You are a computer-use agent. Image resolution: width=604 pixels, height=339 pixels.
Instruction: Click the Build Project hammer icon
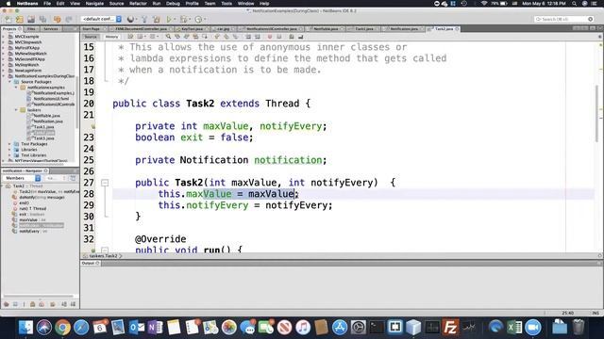tap(144, 19)
